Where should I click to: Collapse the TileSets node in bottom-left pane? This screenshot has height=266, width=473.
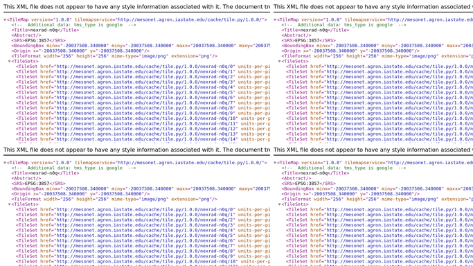pyautogui.click(x=10, y=204)
